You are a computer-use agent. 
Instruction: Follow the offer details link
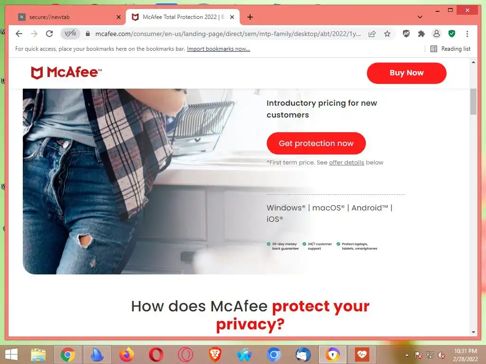point(346,163)
